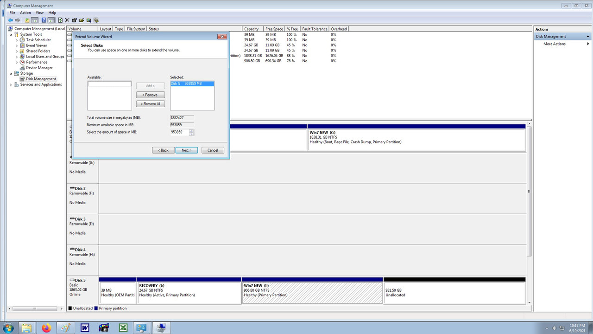Open the More Actions submenu arrow

coord(588,44)
